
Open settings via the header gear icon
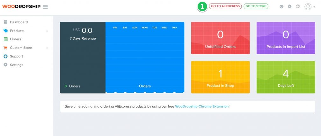coord(290,7)
